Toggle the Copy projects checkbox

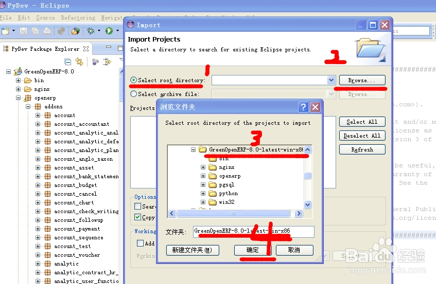coord(137,217)
